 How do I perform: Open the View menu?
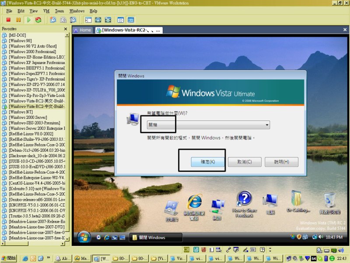point(34,11)
